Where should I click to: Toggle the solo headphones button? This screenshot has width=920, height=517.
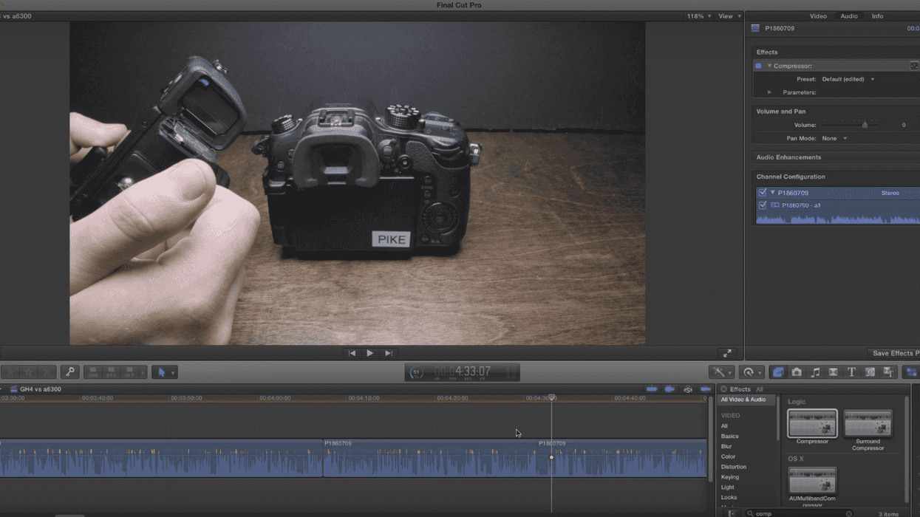pos(688,389)
